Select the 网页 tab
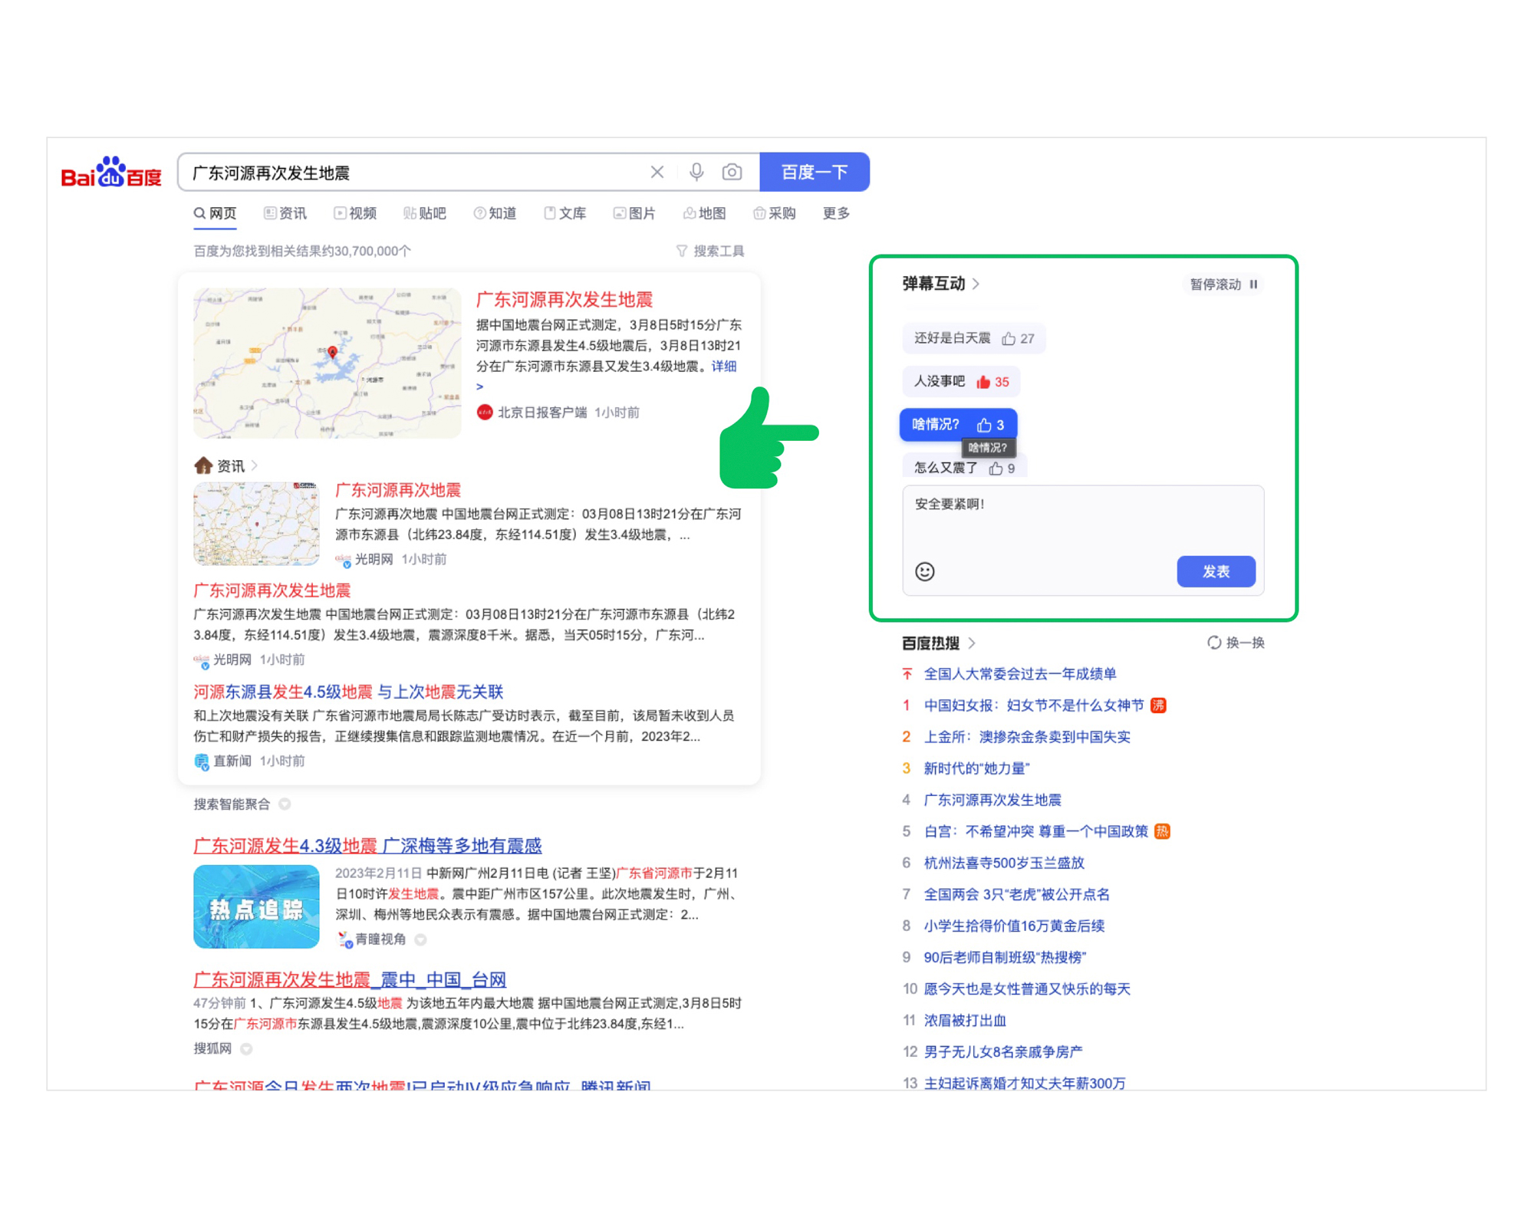1534x1227 pixels. tap(215, 213)
